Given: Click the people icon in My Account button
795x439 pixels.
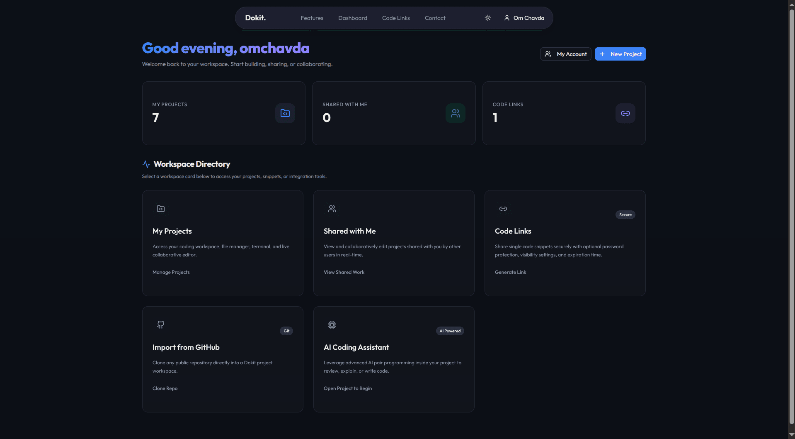Looking at the screenshot, I should [x=548, y=54].
